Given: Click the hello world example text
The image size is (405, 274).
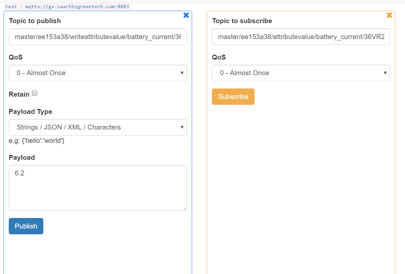Looking at the screenshot, I should pos(36,141).
